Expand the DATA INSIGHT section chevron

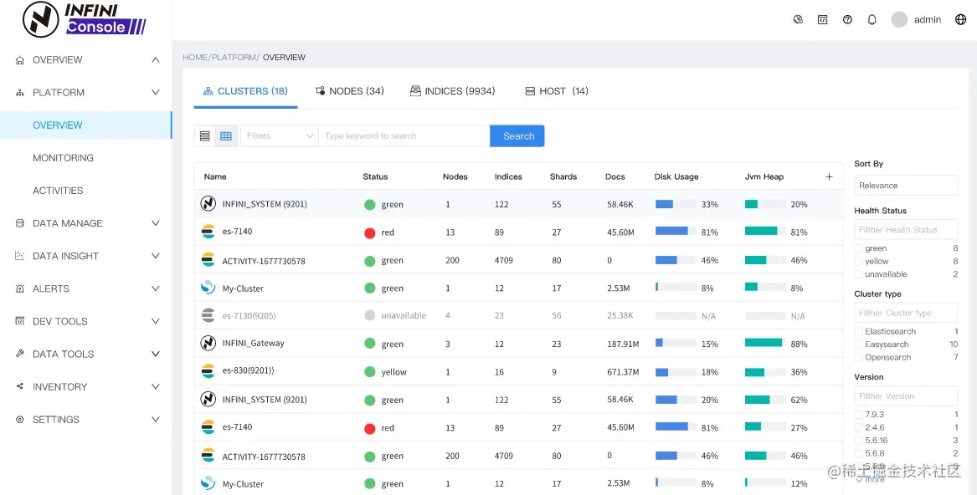156,256
